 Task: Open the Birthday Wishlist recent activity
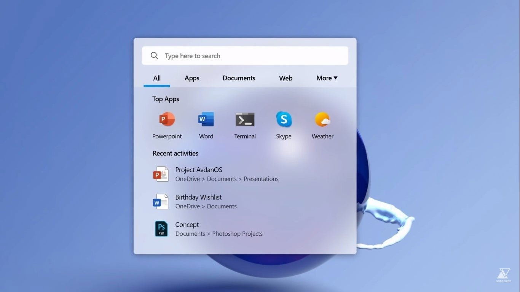[195, 202]
